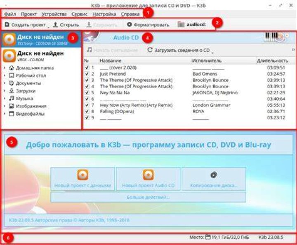Click the Музыка note icon
The width and height of the screenshot is (297, 245).
[12, 98]
